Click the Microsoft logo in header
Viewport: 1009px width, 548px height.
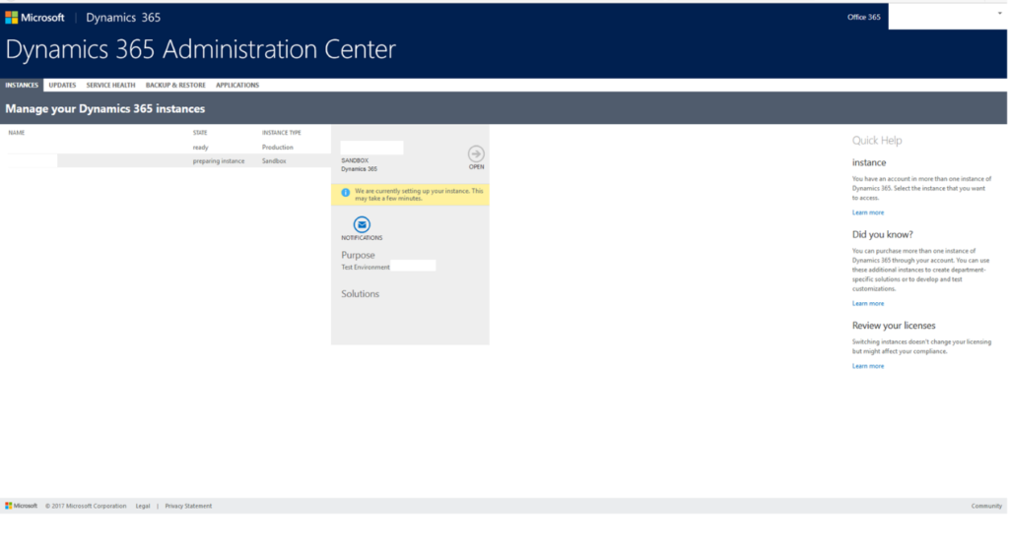click(x=34, y=18)
